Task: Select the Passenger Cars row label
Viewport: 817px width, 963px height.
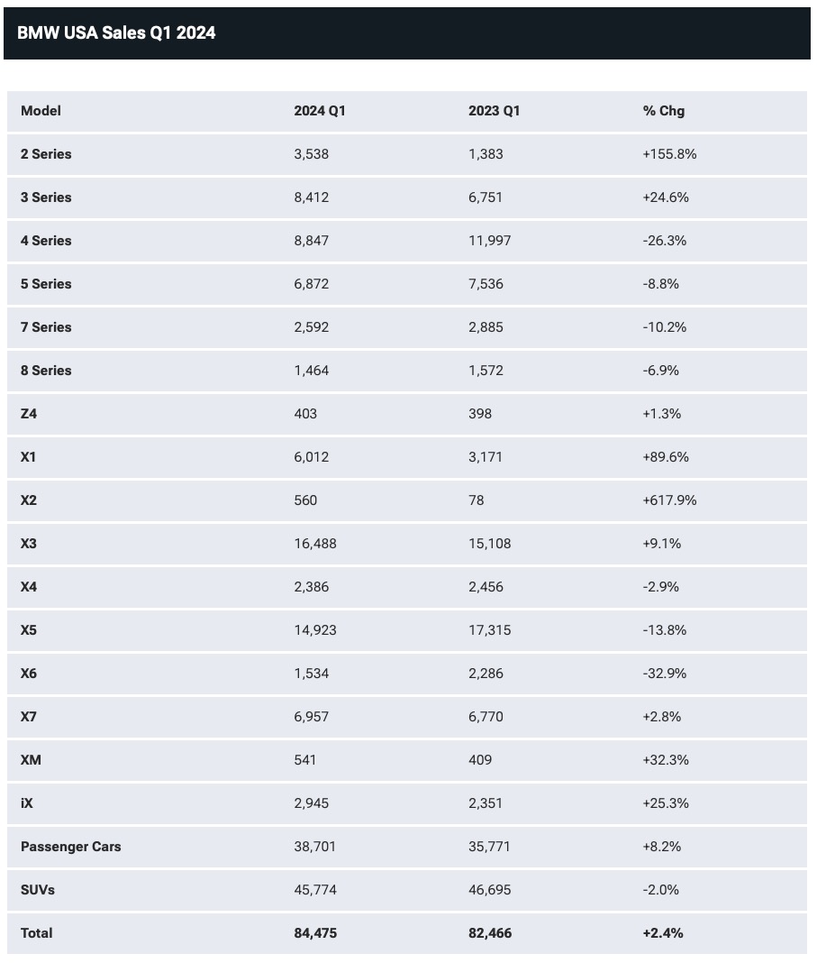Action: click(70, 847)
